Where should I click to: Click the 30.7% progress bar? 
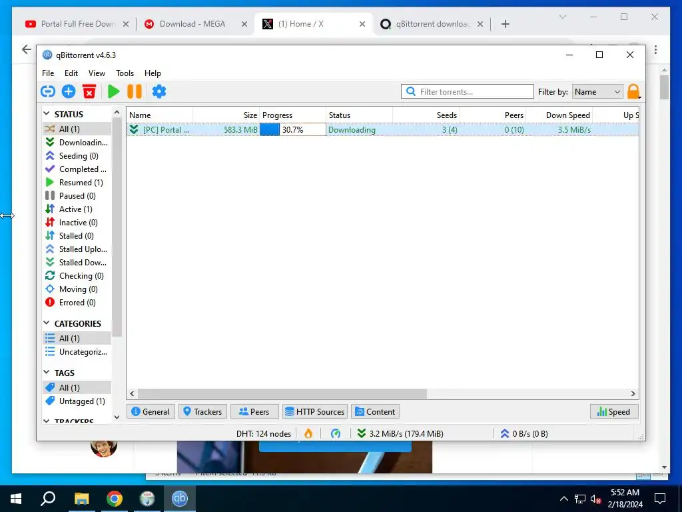point(293,129)
